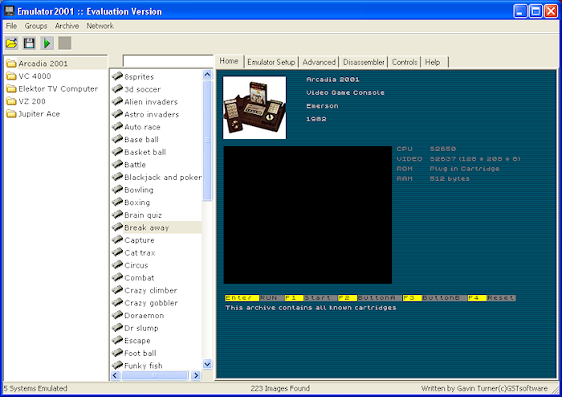Click the green play run button

pyautogui.click(x=47, y=43)
